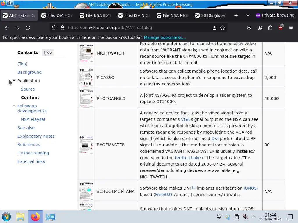Open the Extensions panel
This screenshot has width=298, height=223.
pyautogui.click(x=270, y=28)
